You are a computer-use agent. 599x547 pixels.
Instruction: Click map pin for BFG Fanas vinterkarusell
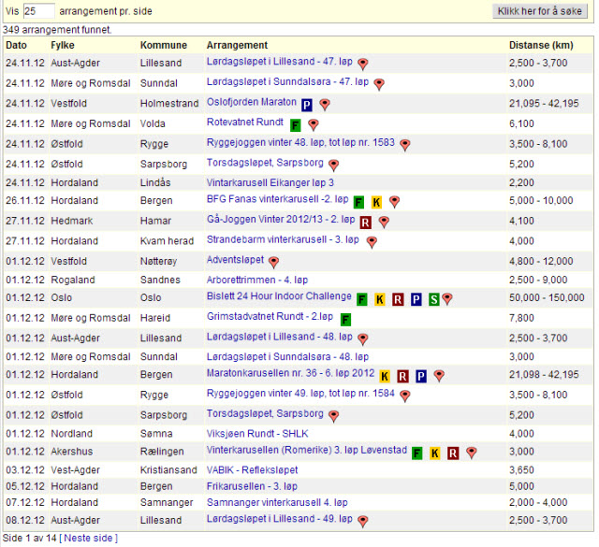[x=395, y=202]
